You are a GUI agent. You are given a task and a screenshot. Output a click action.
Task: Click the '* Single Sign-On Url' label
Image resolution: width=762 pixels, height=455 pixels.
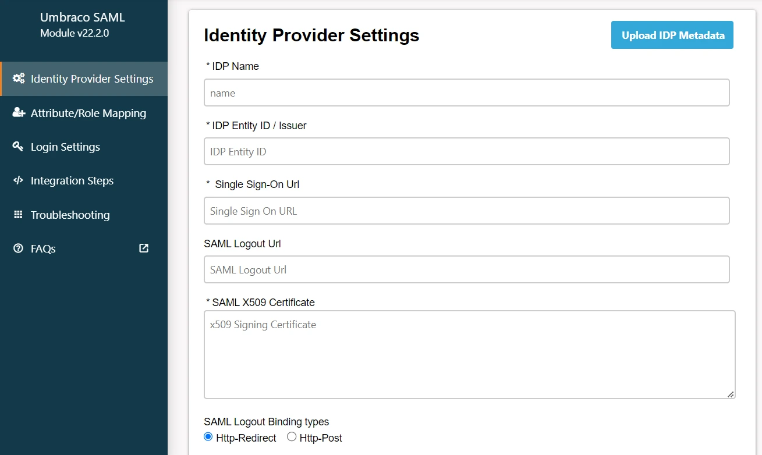pos(253,184)
